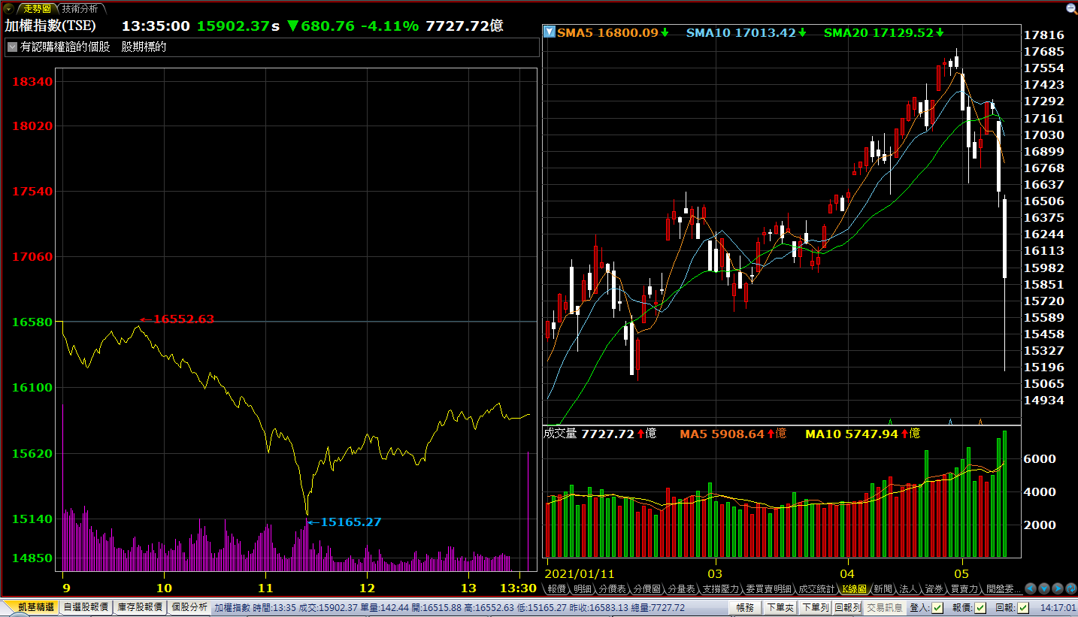Switch to the 走勢圖 tab
This screenshot has width=1078, height=617.
click(x=36, y=8)
